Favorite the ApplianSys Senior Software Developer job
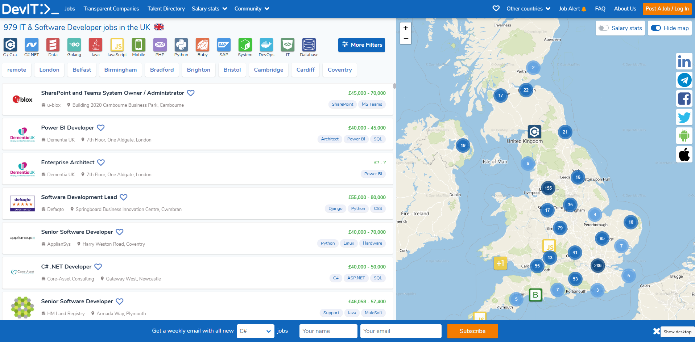The image size is (695, 342). [120, 232]
